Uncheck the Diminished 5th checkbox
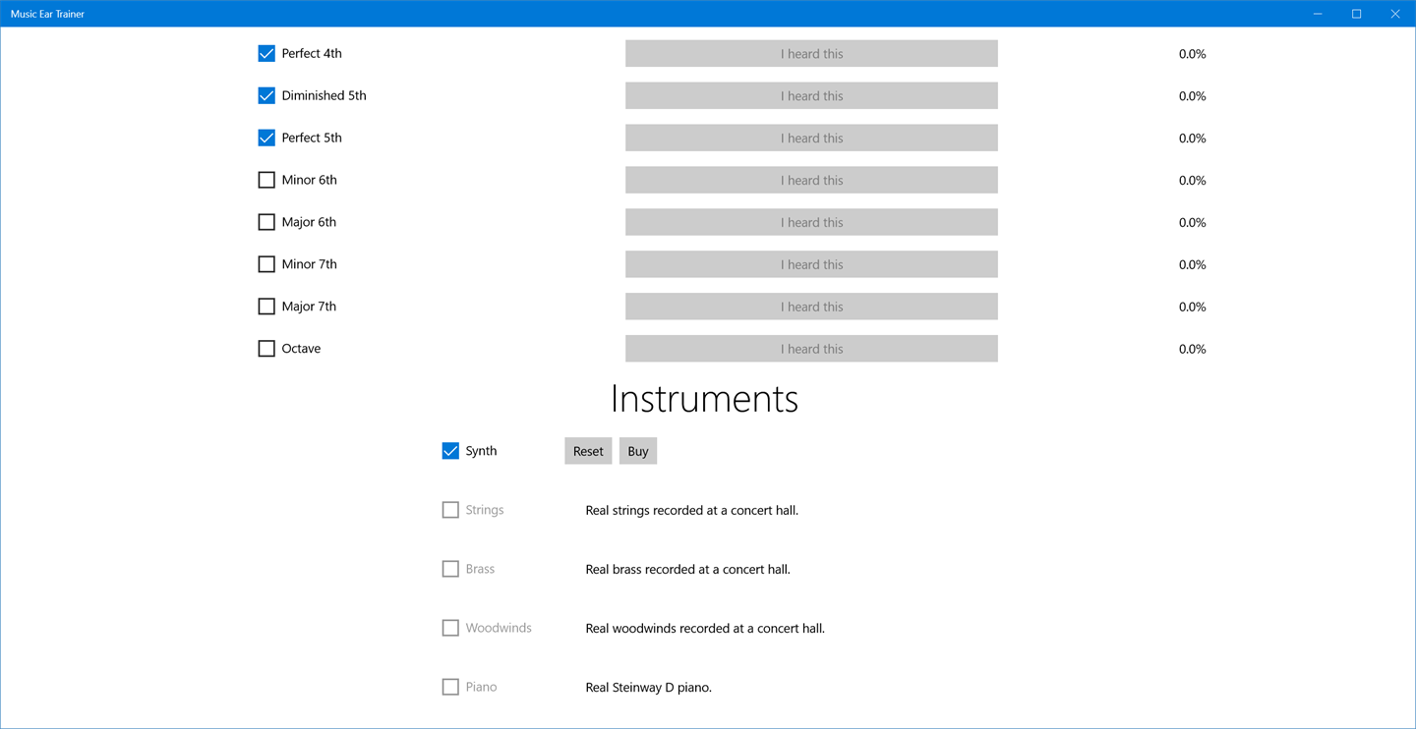This screenshot has height=729, width=1416. 266,96
